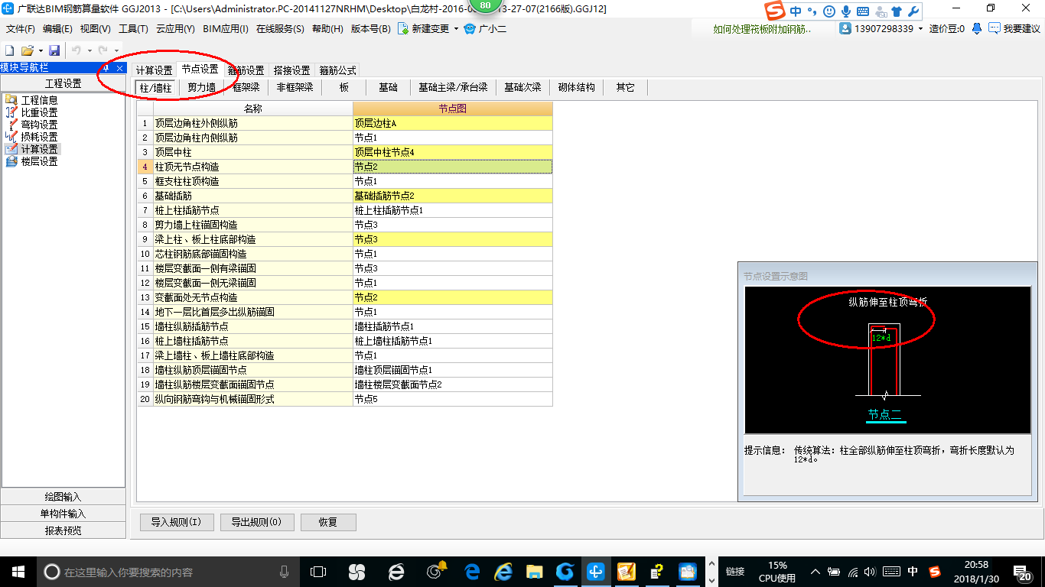1045x587 pixels.
Task: Click the 报表预览 section button
Action: point(63,530)
